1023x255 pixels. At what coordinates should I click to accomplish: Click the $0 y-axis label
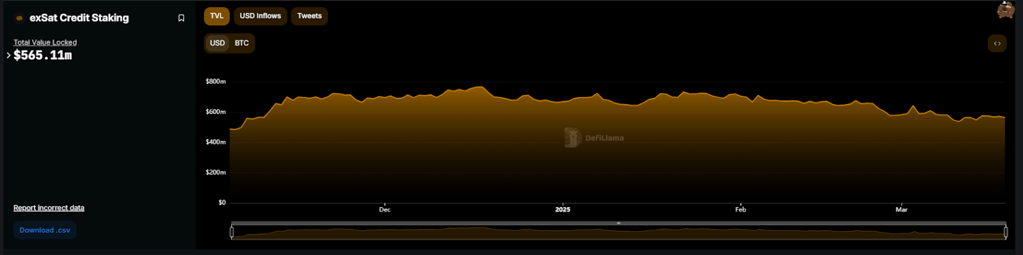pos(222,203)
